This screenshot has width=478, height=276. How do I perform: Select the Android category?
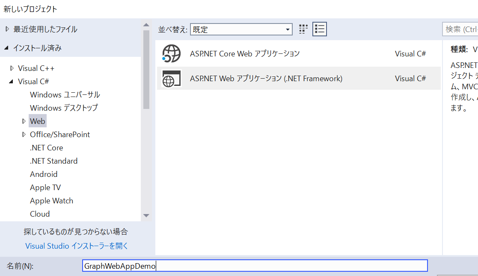[44, 174]
